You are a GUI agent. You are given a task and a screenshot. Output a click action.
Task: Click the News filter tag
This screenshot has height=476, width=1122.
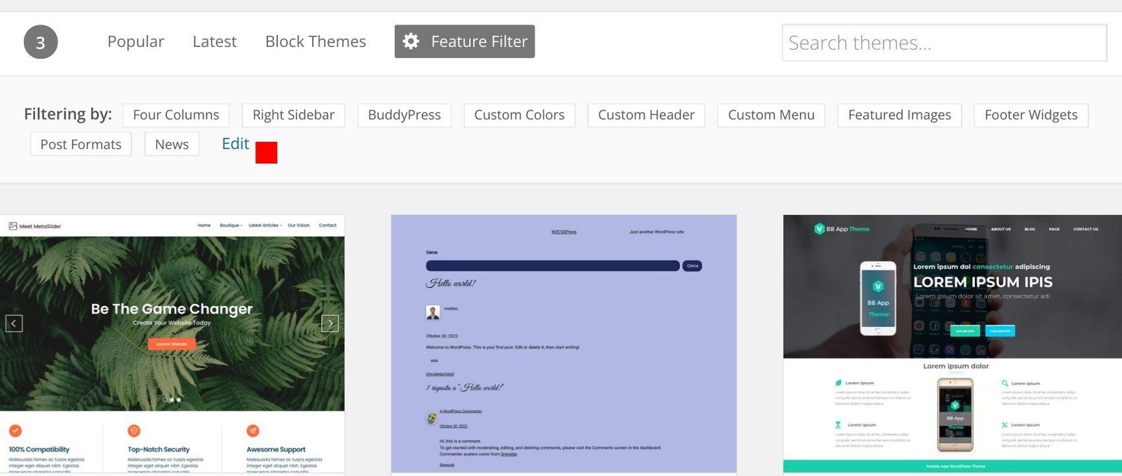172,144
